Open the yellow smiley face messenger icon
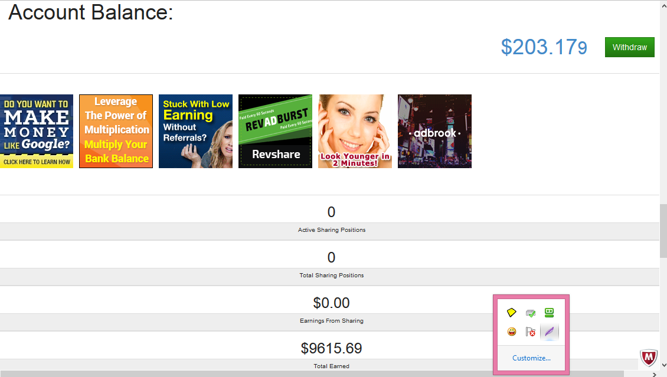This screenshot has height=377, width=667. click(x=512, y=332)
